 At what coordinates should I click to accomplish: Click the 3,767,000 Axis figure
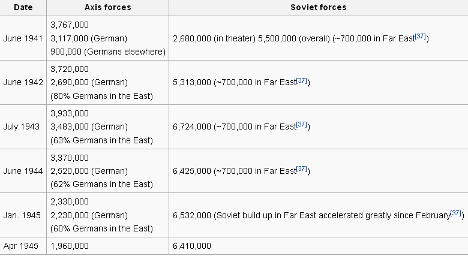tap(70, 25)
